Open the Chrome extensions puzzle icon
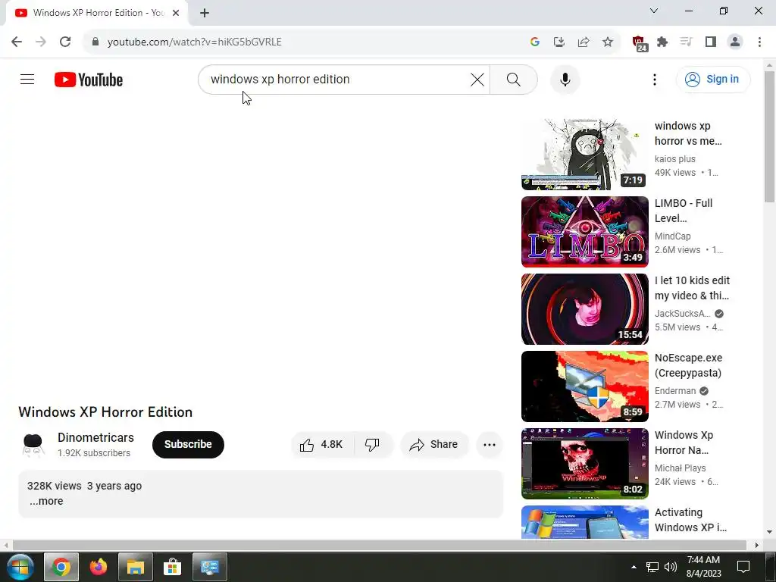 coord(662,42)
